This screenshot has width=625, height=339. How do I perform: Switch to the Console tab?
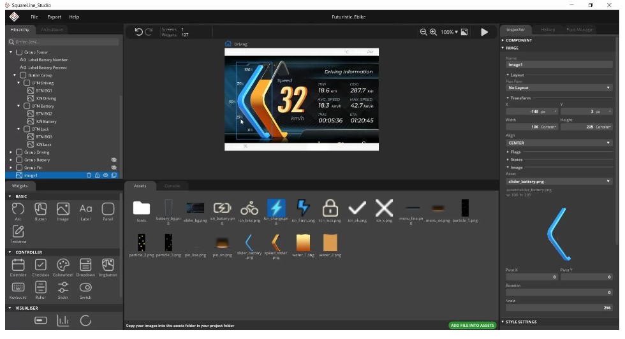[x=172, y=186]
